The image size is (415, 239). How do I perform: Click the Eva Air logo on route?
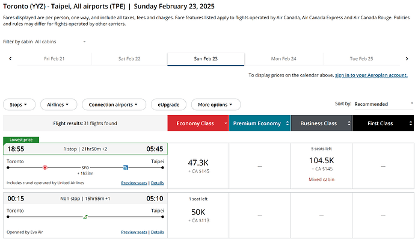[85, 217]
